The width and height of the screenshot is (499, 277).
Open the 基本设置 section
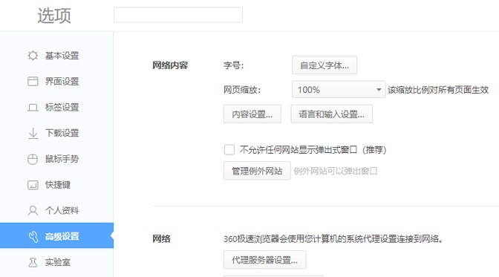[56, 56]
